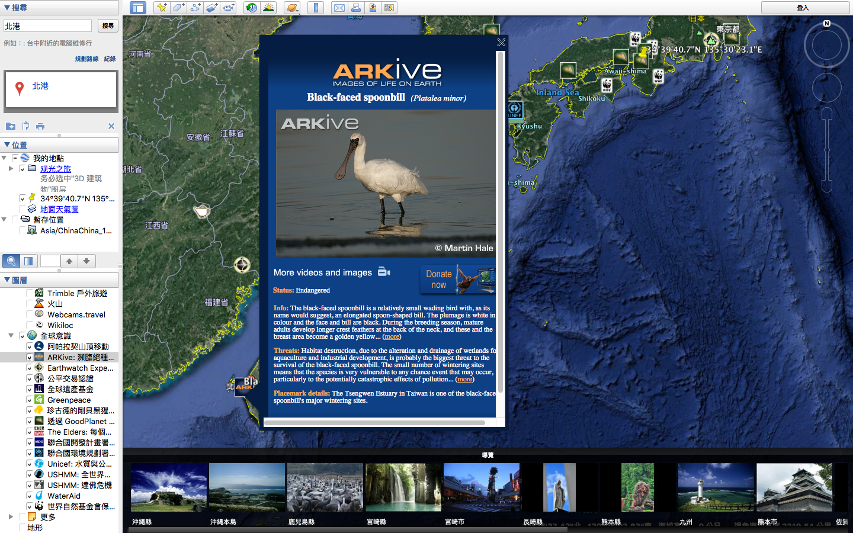Toggle the sidebar visibility toolbar button
853x533 pixels.
[x=138, y=8]
